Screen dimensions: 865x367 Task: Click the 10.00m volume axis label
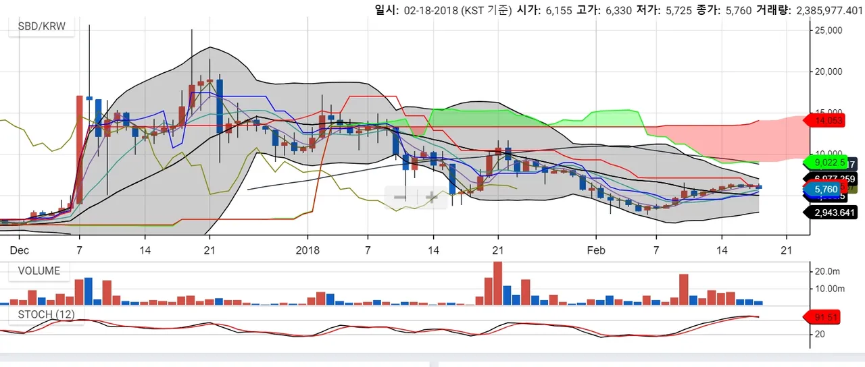(830, 289)
